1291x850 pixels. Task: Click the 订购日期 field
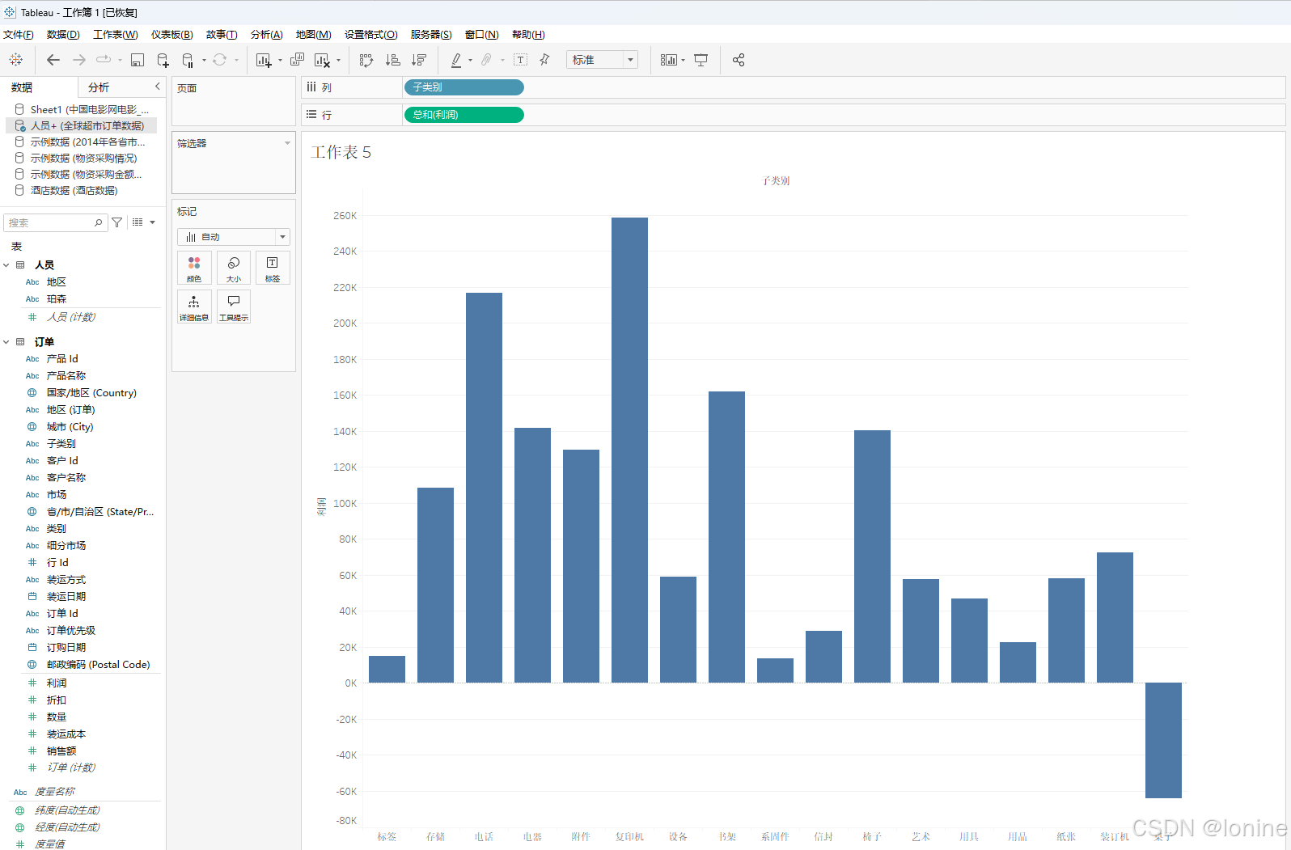click(66, 648)
